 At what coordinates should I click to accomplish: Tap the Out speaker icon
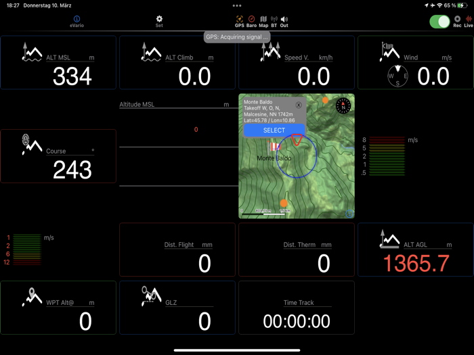click(x=284, y=19)
